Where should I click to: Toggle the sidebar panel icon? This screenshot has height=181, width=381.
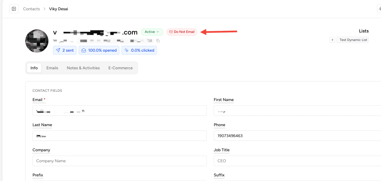[x=14, y=9]
